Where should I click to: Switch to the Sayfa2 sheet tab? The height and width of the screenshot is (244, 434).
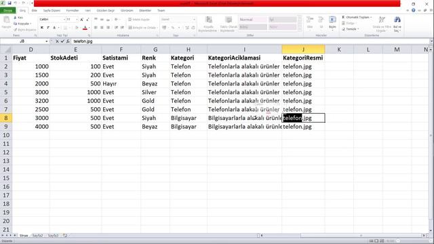tap(37, 235)
